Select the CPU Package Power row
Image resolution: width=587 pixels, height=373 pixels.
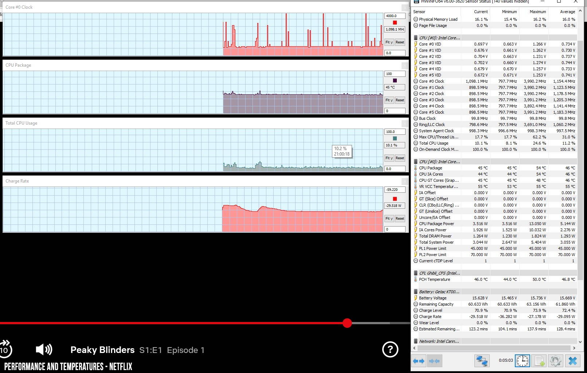click(x=495, y=224)
